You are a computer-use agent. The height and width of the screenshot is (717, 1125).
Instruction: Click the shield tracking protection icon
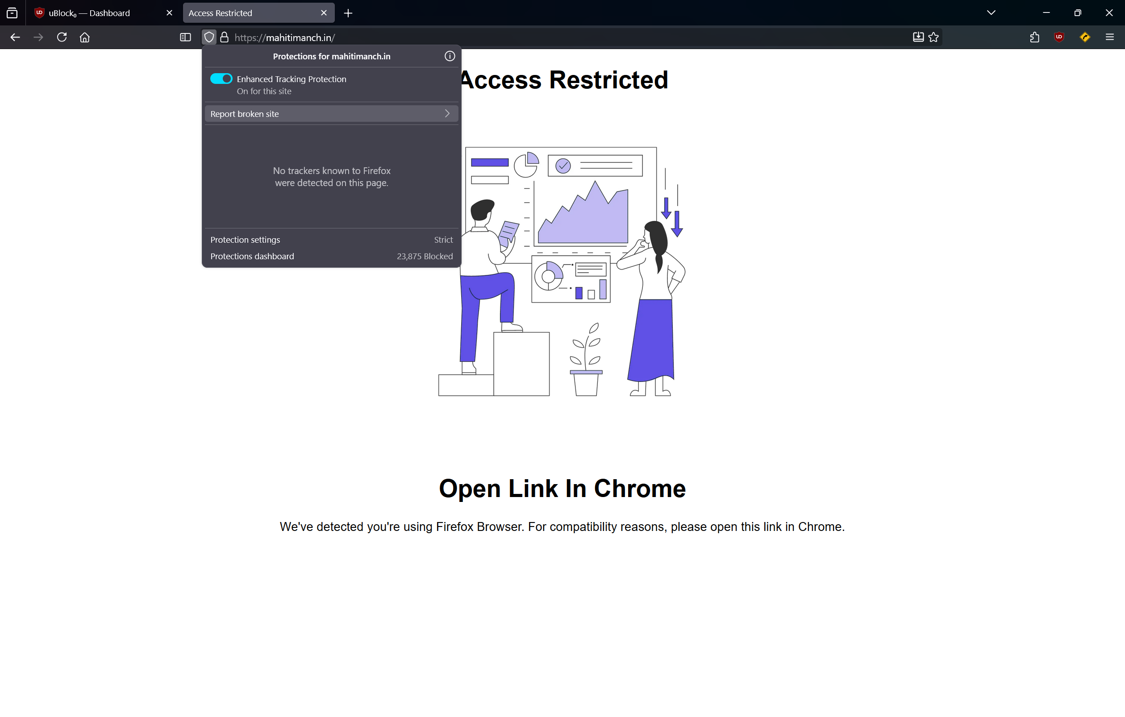tap(209, 37)
